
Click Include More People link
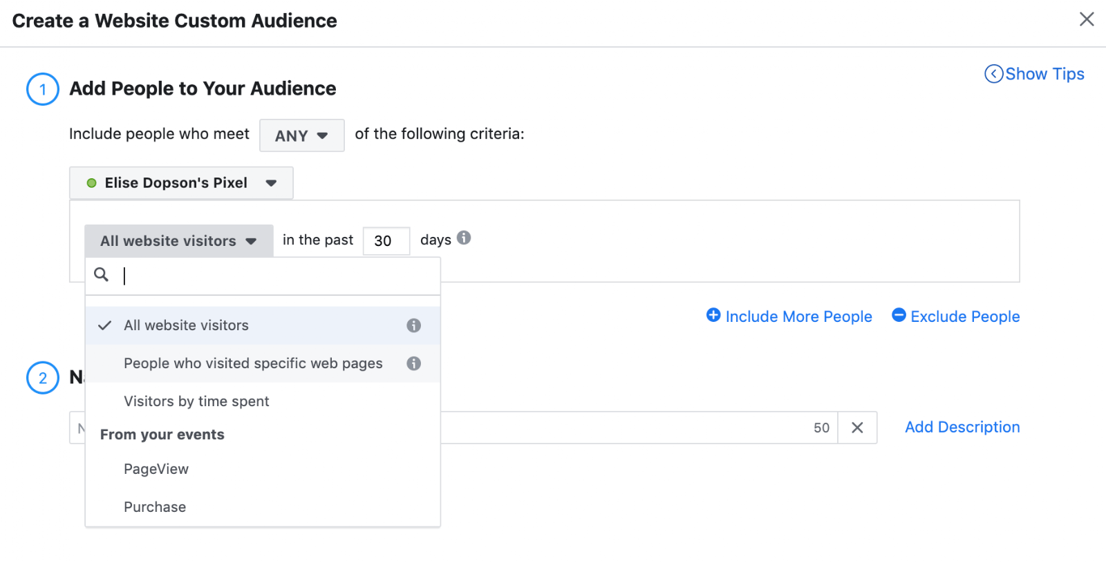coord(789,316)
